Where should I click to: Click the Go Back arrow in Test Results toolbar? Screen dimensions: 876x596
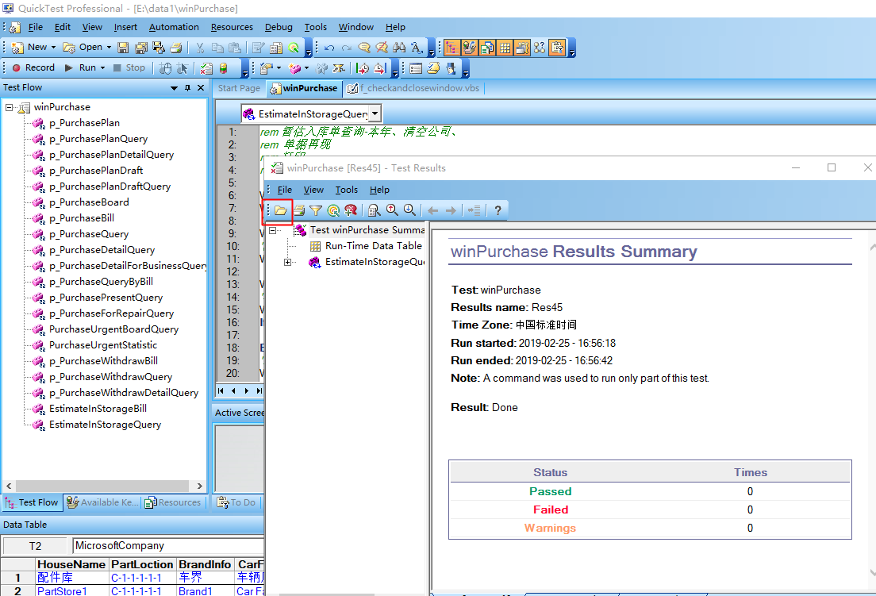pyautogui.click(x=432, y=210)
